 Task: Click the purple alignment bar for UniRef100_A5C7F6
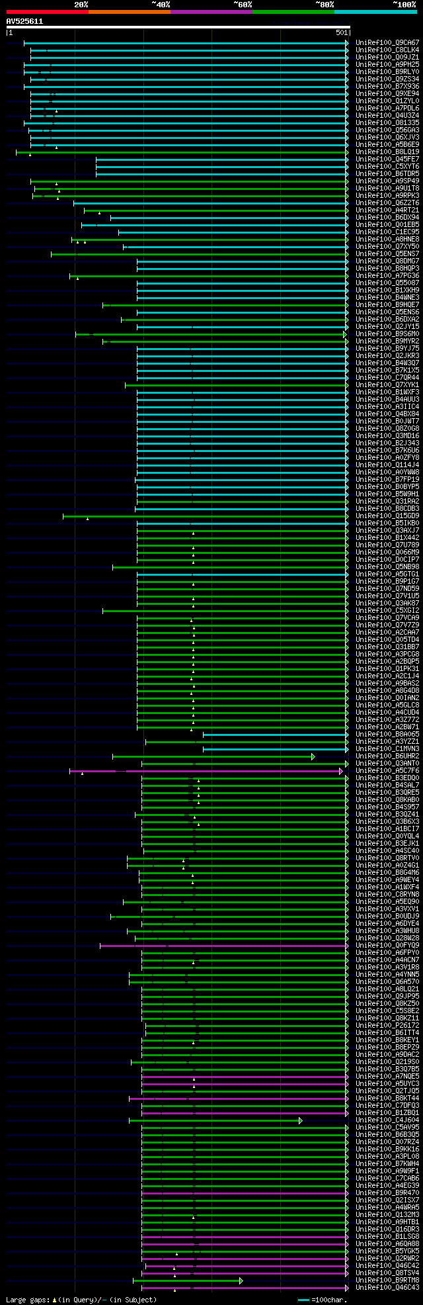pos(206,771)
